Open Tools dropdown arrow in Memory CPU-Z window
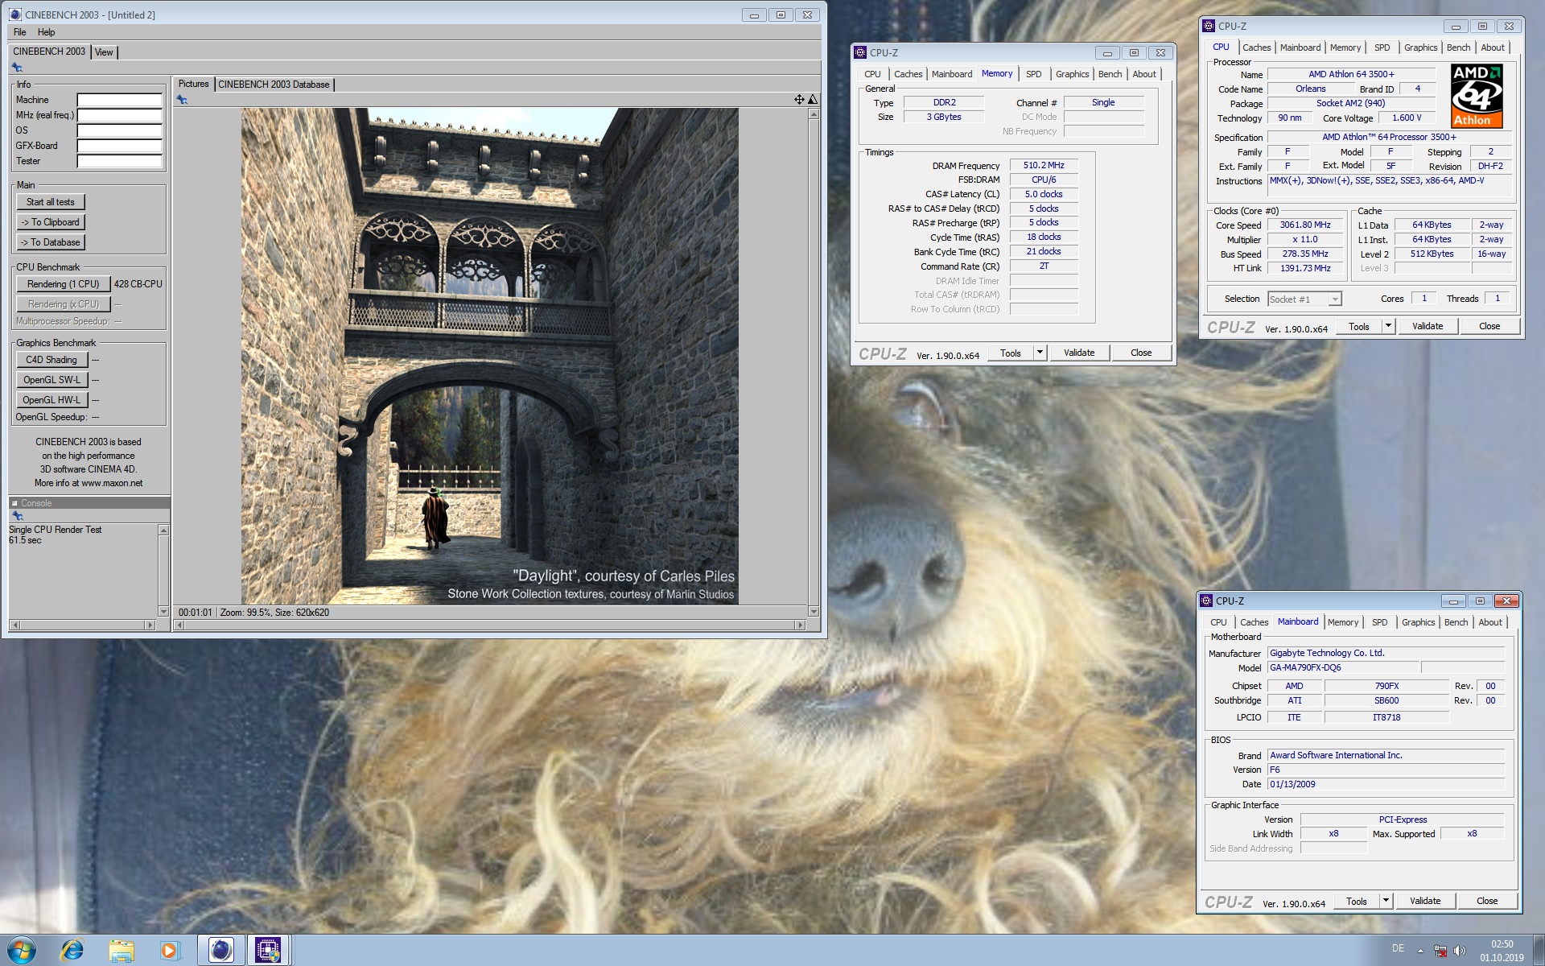Screen dimensions: 1545x966 (1040, 353)
